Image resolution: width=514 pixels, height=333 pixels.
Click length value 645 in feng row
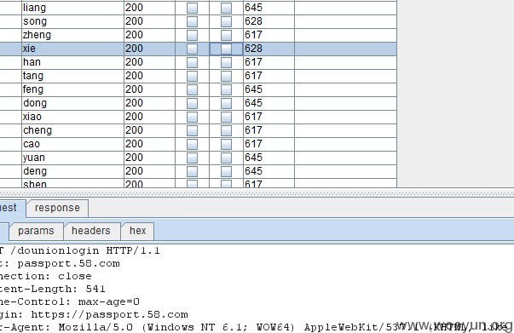(x=253, y=89)
